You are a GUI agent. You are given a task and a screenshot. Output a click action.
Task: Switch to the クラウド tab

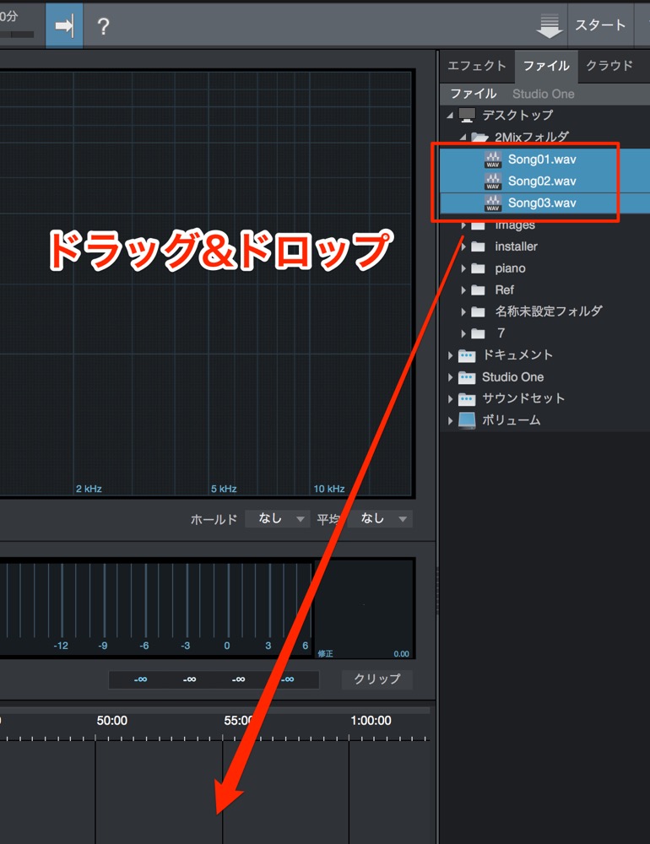point(609,66)
